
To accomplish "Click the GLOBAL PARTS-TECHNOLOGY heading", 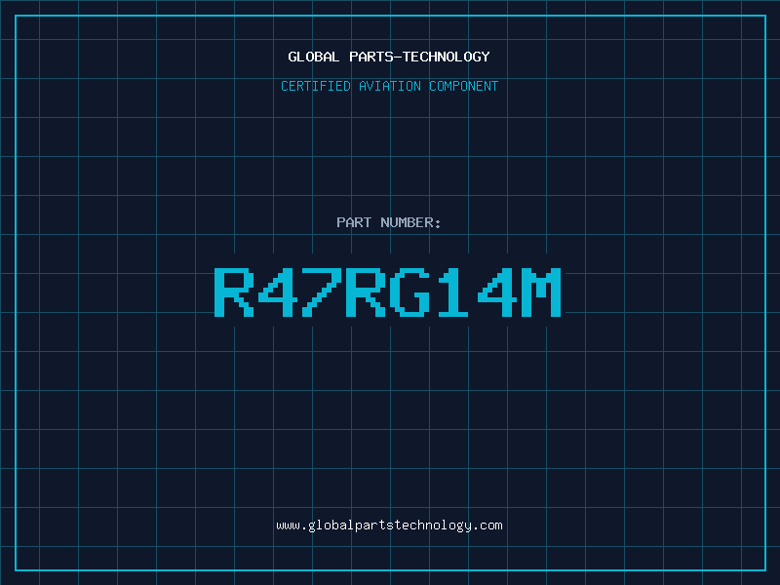I will coord(389,57).
